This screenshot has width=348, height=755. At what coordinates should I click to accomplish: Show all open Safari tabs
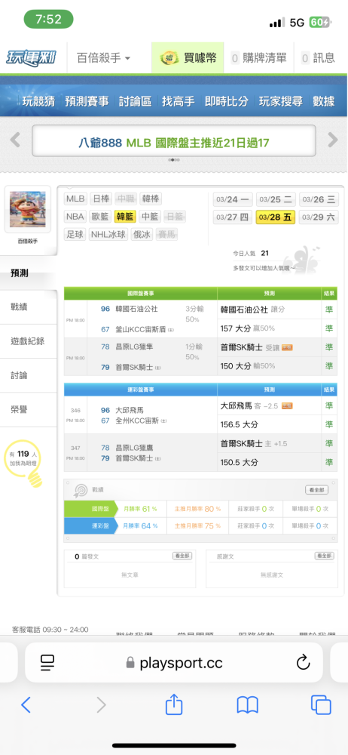pyautogui.click(x=321, y=705)
